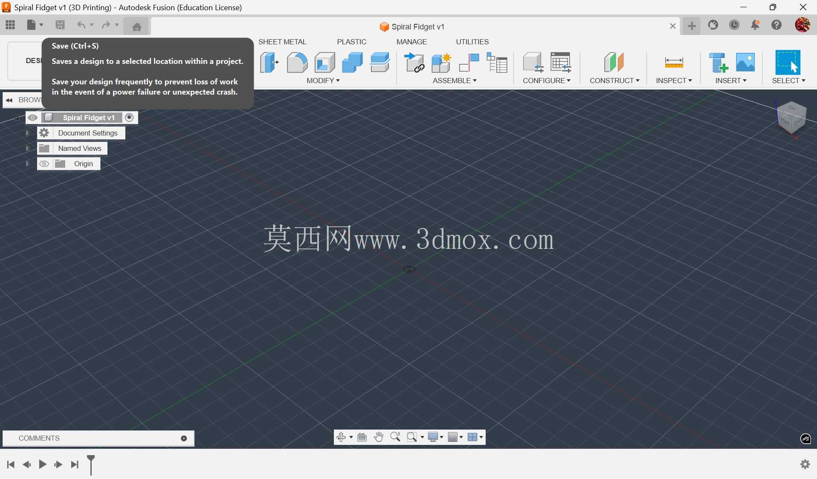Open the CONSTRUCT dropdown menu
Viewport: 817px width, 479px height.
[614, 81]
